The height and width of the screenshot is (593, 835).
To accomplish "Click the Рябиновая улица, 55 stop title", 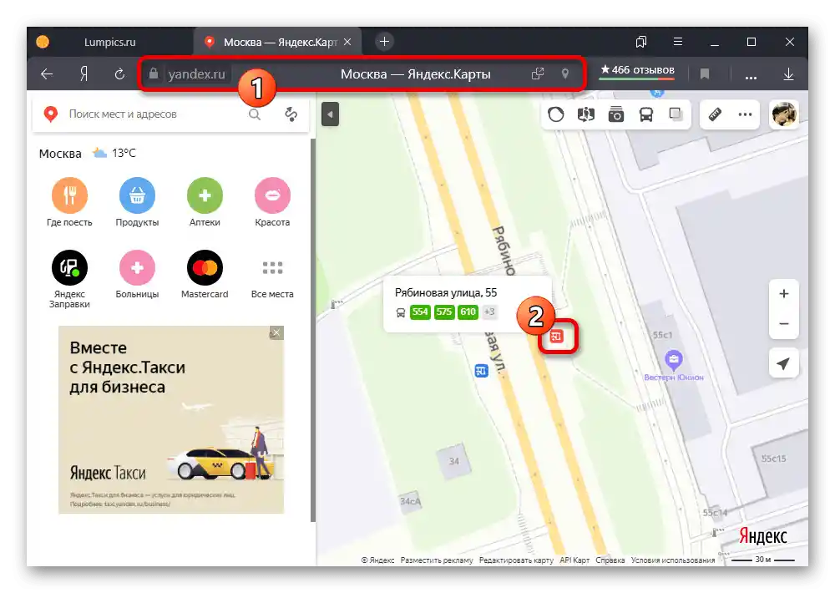I will [446, 292].
